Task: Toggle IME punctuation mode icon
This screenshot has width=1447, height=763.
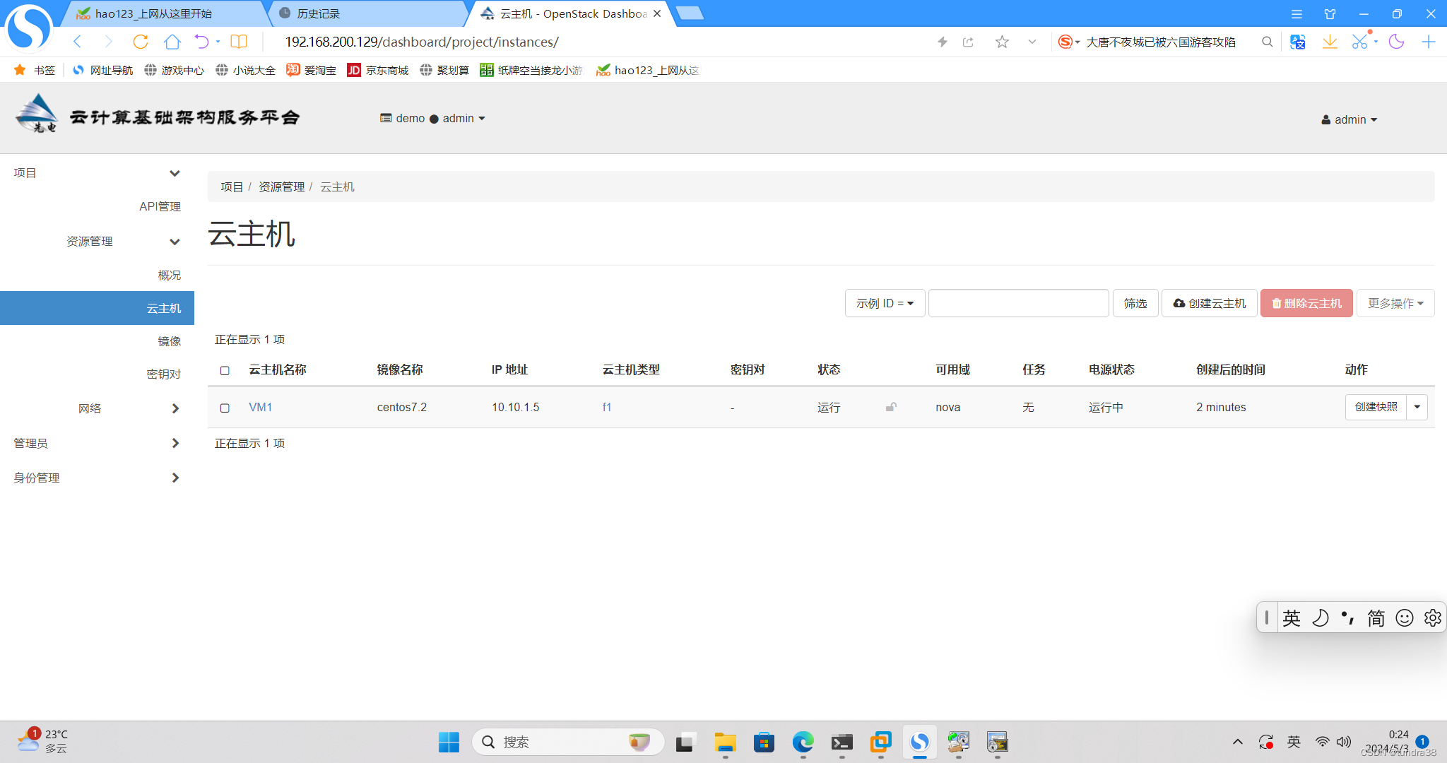Action: coord(1347,618)
